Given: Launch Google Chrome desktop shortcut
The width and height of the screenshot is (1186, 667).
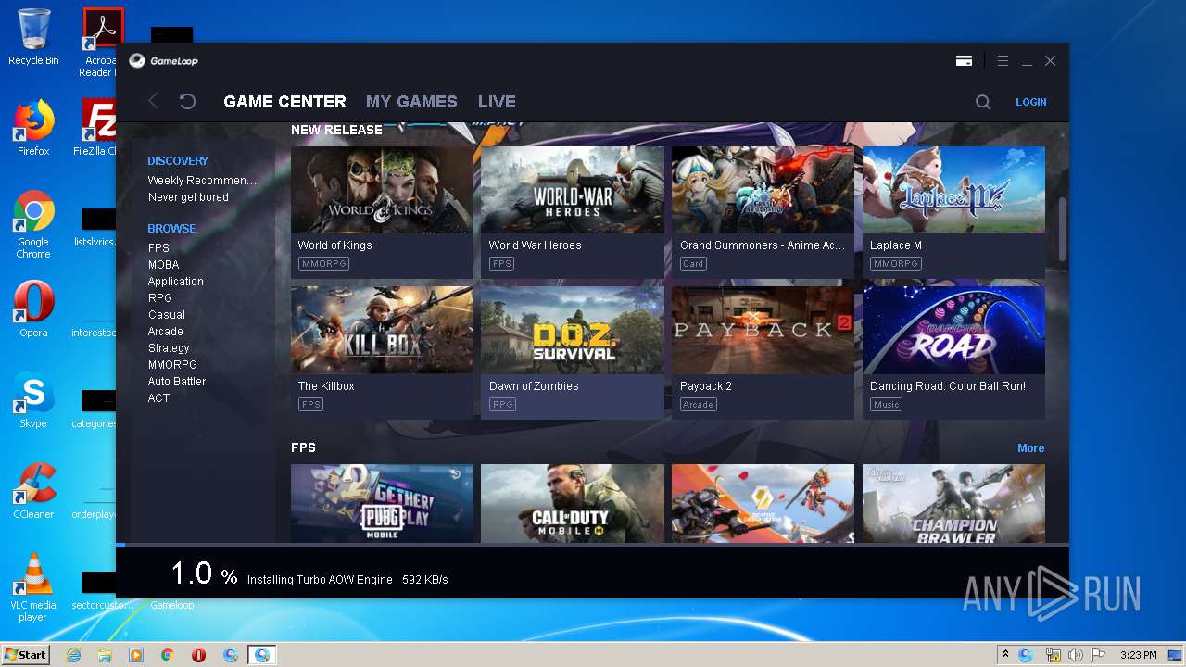Looking at the screenshot, I should pyautogui.click(x=33, y=224).
